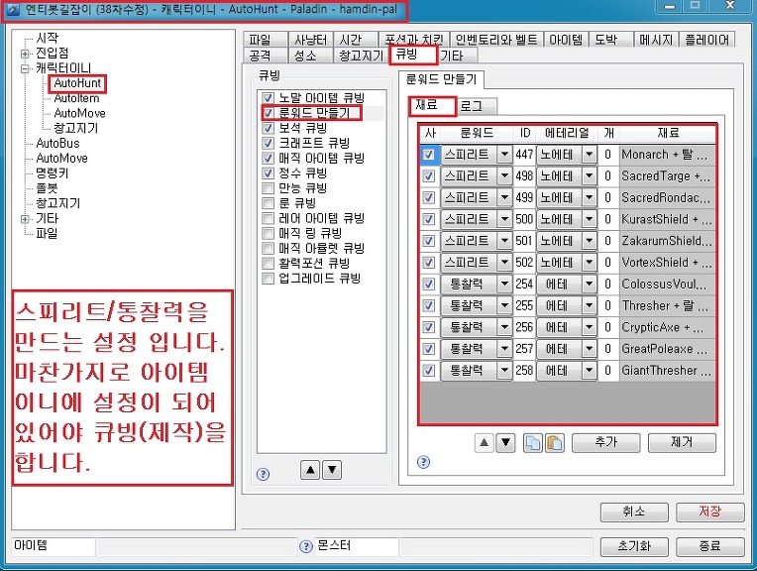This screenshot has height=571, width=757.
Task: Move runeword row up with arrow button
Action: click(484, 442)
